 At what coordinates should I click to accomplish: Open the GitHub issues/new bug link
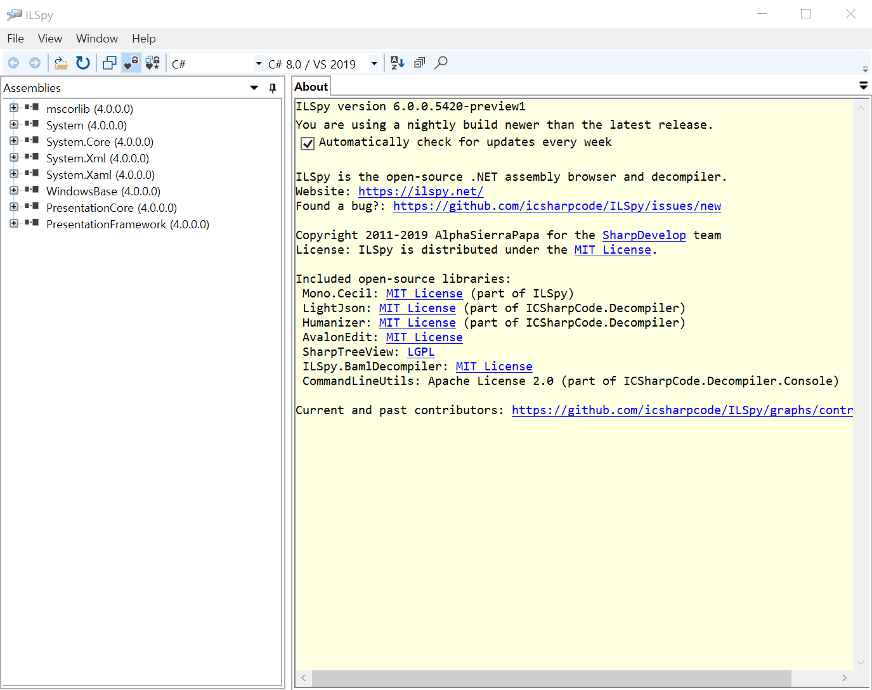click(x=557, y=206)
